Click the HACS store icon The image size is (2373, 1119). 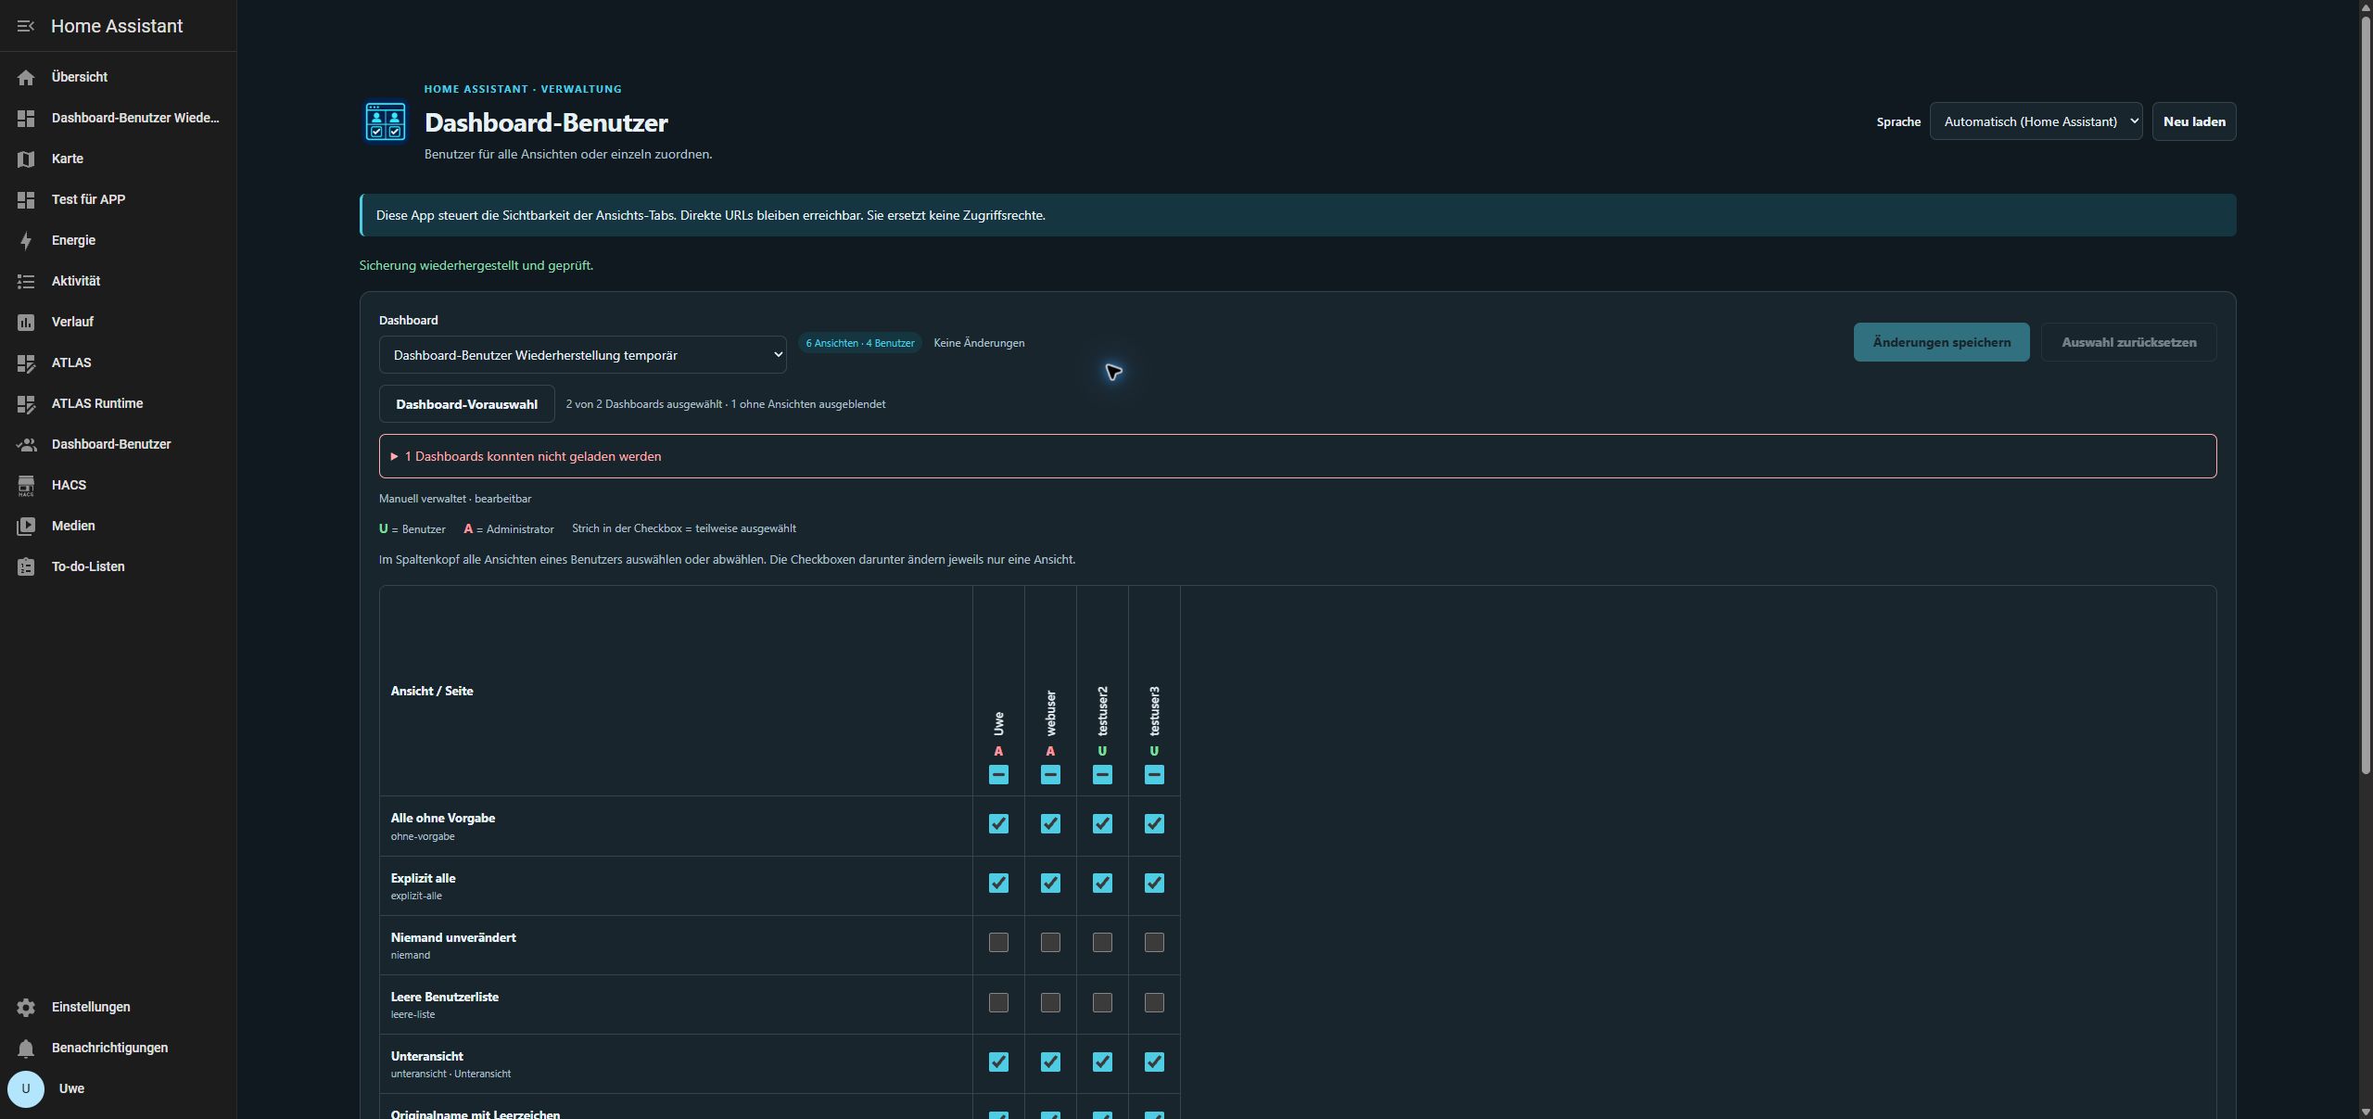pyautogui.click(x=26, y=485)
